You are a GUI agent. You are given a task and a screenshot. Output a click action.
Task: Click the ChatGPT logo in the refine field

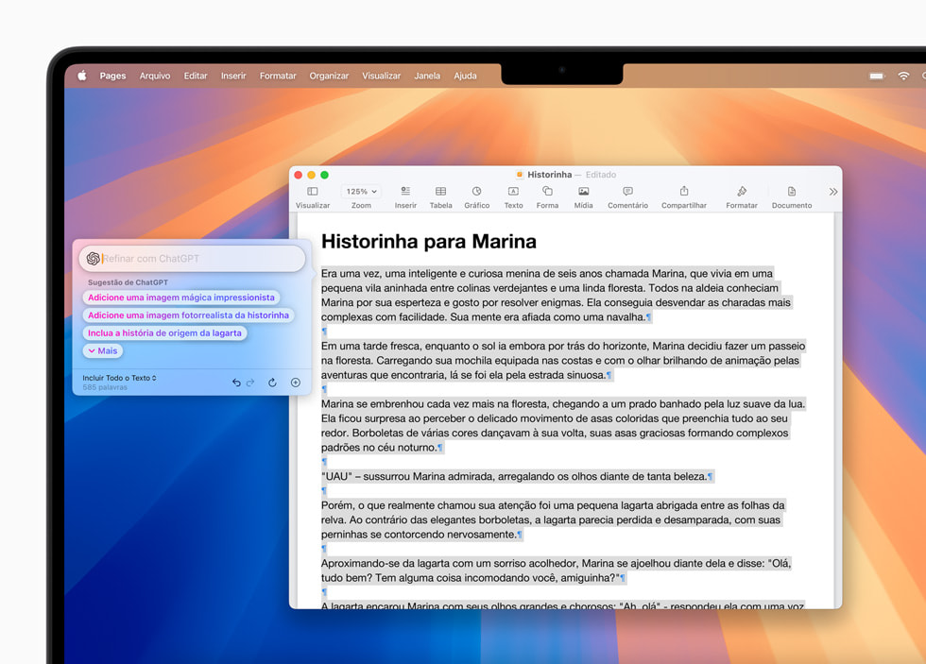94,258
